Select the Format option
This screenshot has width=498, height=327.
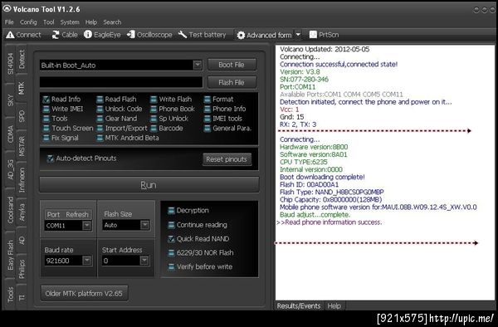[207, 100]
